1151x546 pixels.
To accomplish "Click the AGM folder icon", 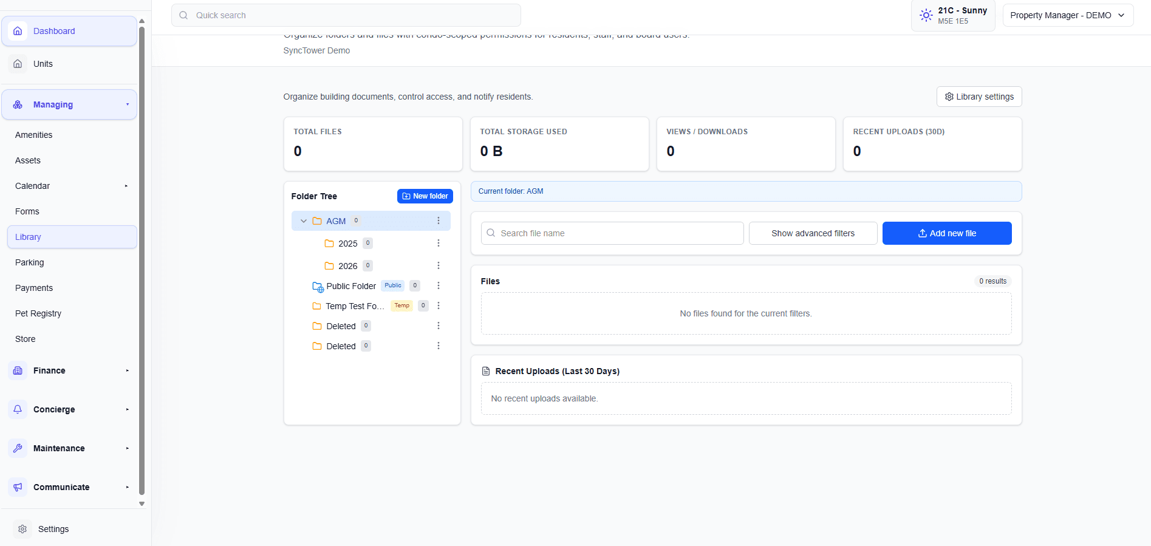I will (x=317, y=221).
